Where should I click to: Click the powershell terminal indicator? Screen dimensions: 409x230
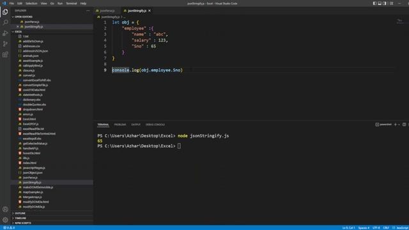(x=383, y=125)
